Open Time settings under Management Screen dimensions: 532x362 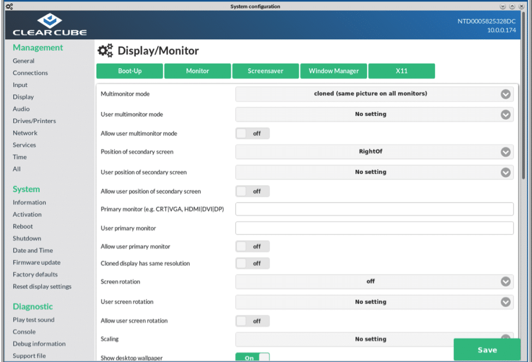click(x=20, y=157)
